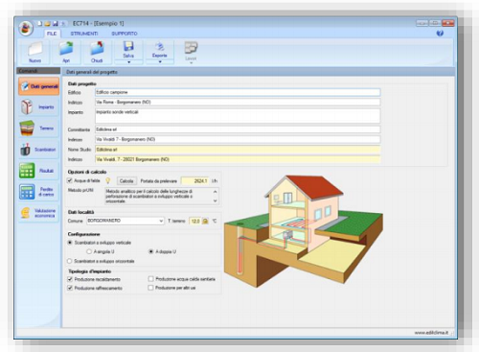Screen dimensions: 479x352
Task: Click into the Edificio text field
Action: pyautogui.click(x=238, y=92)
